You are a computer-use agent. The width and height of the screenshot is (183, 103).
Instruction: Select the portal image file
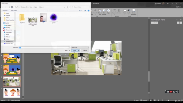tap(54, 18)
